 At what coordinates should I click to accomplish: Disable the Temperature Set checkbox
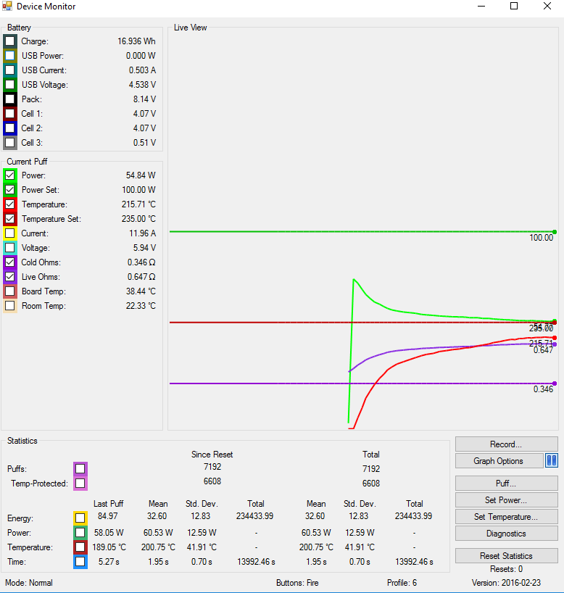point(10,219)
